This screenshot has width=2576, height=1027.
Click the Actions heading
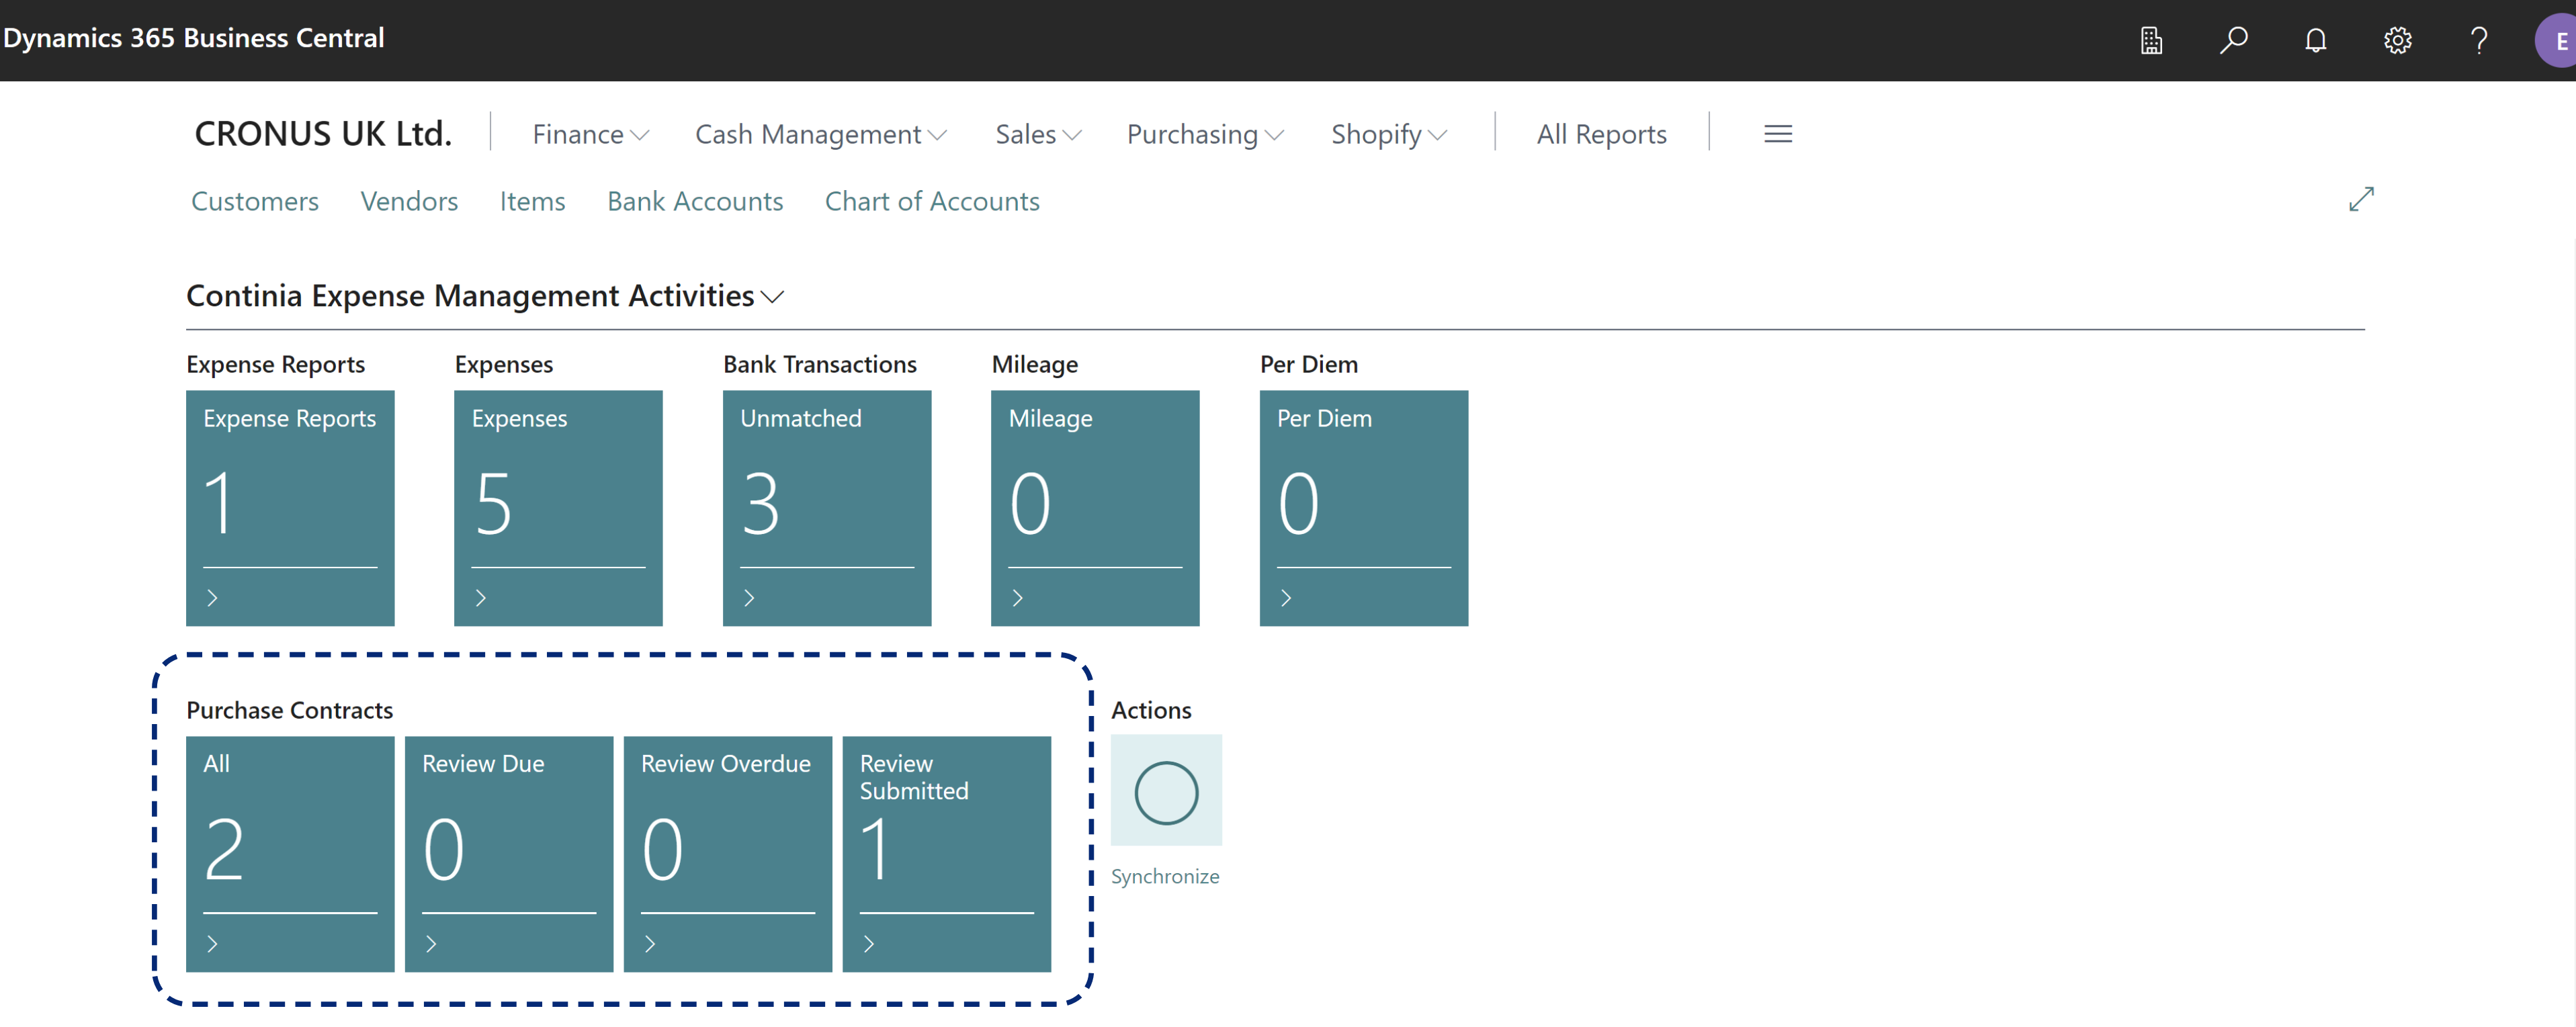tap(1151, 710)
